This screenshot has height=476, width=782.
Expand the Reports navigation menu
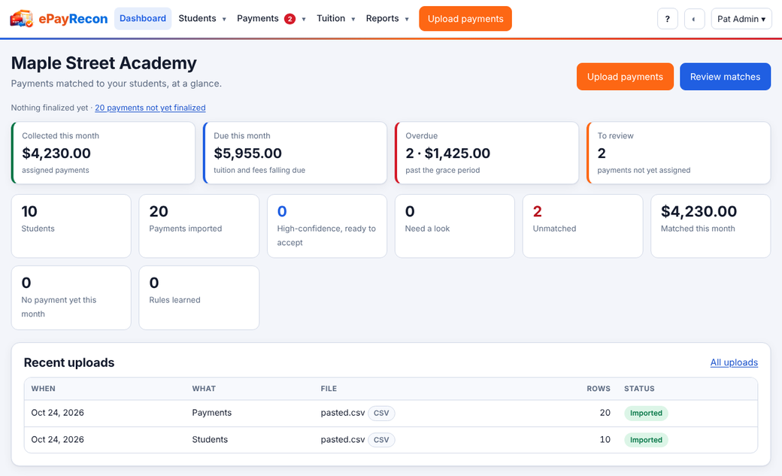click(x=387, y=19)
